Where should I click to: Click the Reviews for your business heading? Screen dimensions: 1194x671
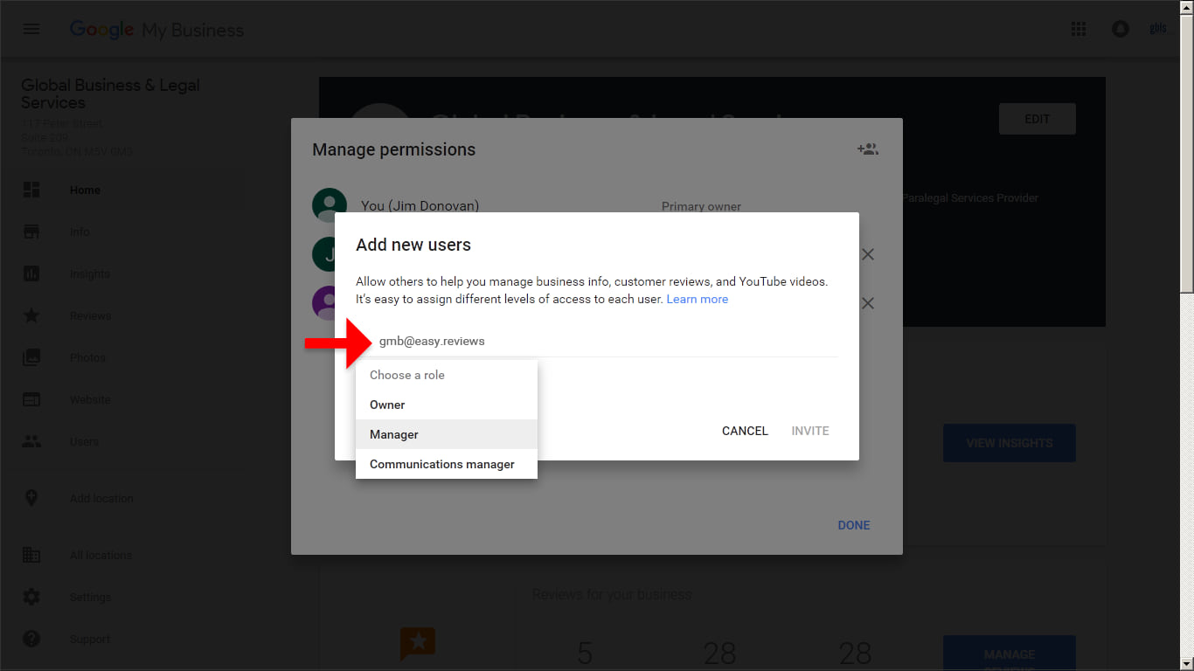pyautogui.click(x=612, y=594)
